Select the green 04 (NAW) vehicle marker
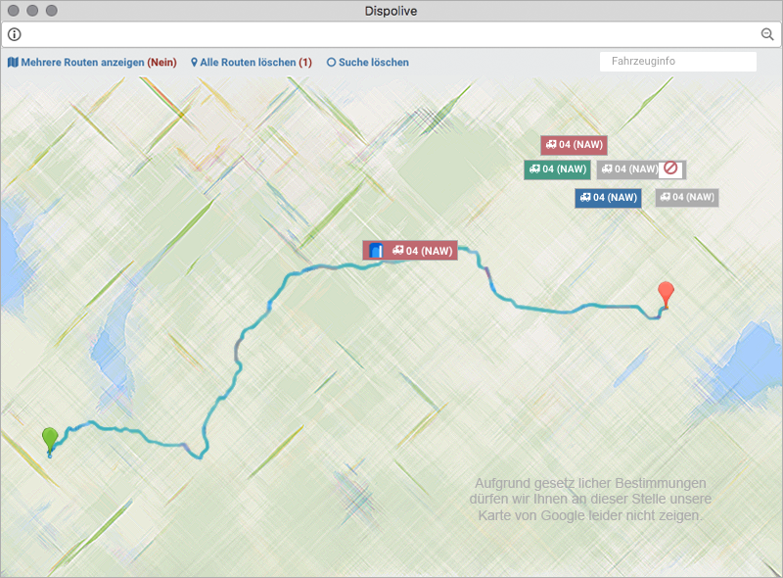The image size is (783, 578). (557, 169)
